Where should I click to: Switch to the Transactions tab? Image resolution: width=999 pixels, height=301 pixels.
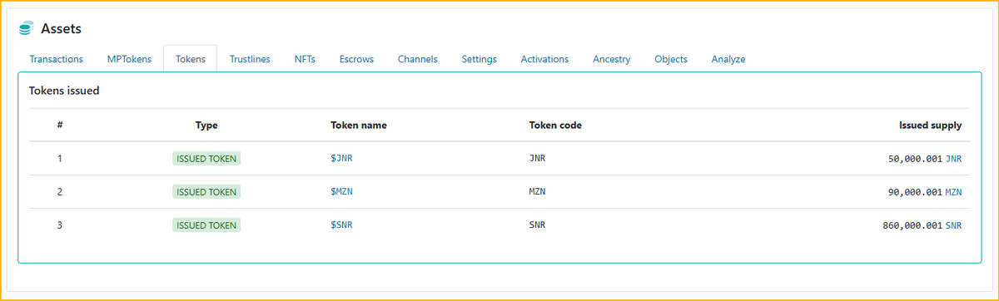(56, 59)
